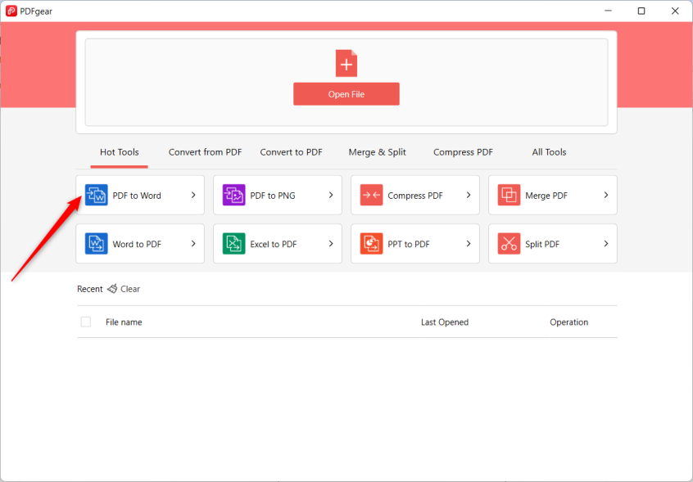Tick the select-all checkbox beside File name
The width and height of the screenshot is (693, 482).
86,322
